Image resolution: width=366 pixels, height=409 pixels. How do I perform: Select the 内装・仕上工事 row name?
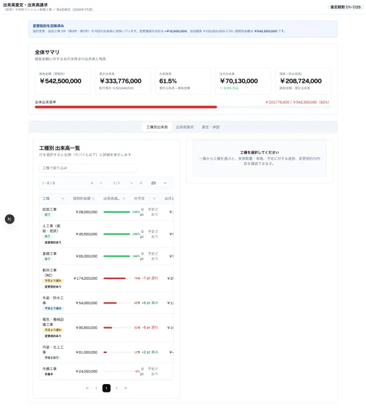click(x=53, y=349)
